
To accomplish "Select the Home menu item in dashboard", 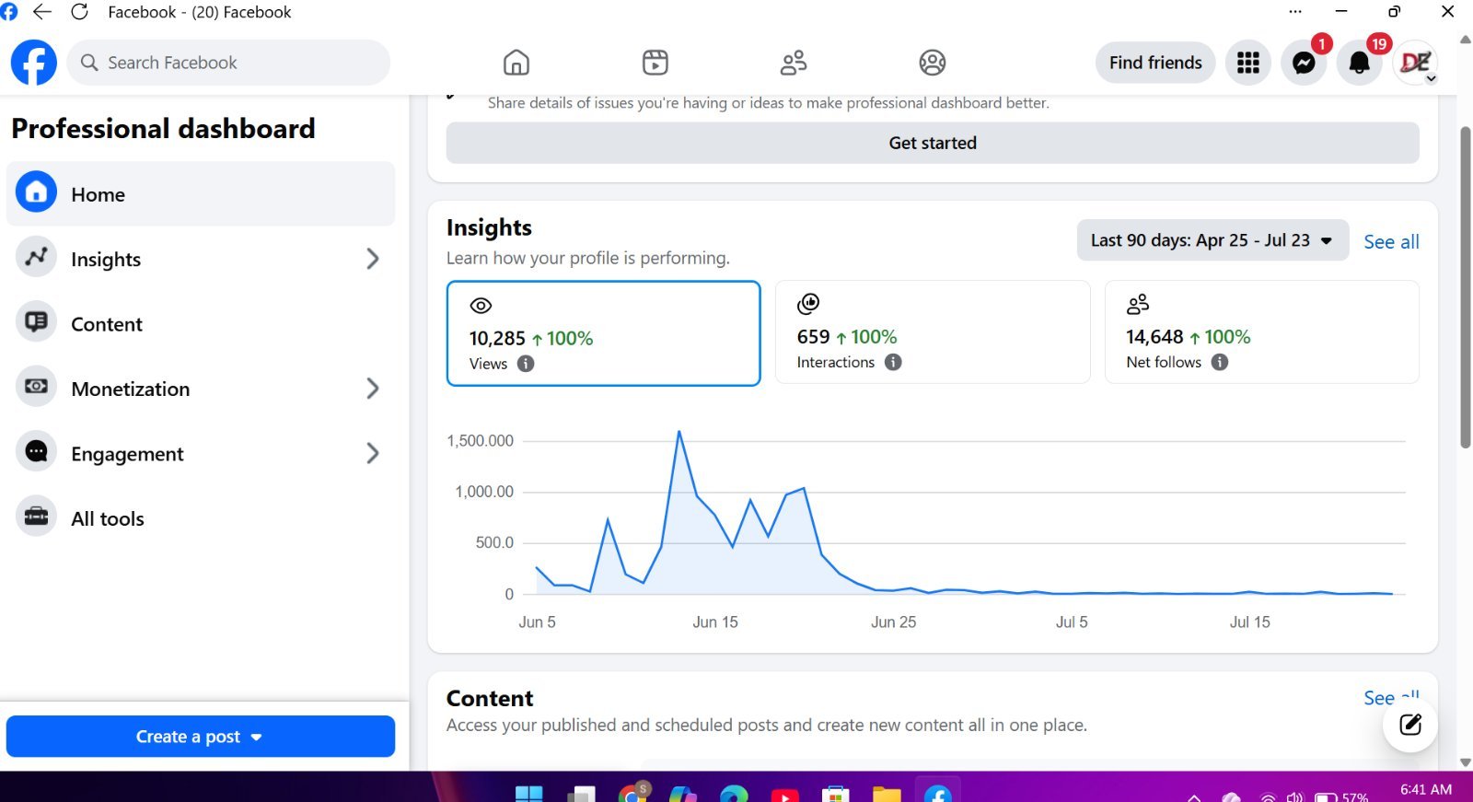I will [x=201, y=194].
